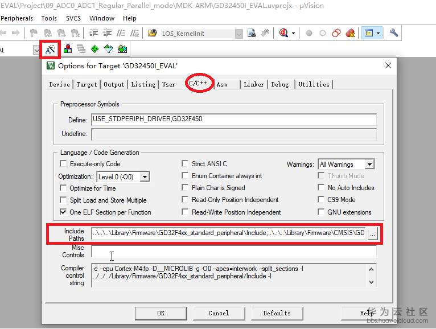Toggle Plain Char is Signed
436x329 pixels.
pyautogui.click(x=185, y=187)
